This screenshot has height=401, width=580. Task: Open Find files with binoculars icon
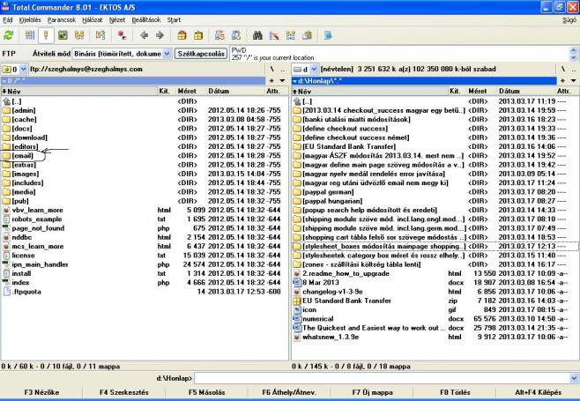click(257, 35)
